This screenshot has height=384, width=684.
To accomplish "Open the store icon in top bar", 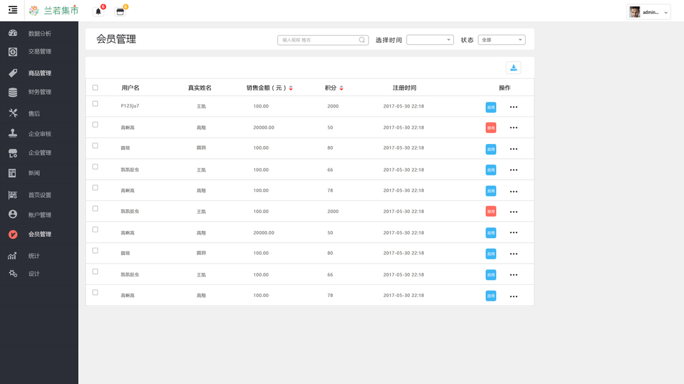I will [120, 12].
